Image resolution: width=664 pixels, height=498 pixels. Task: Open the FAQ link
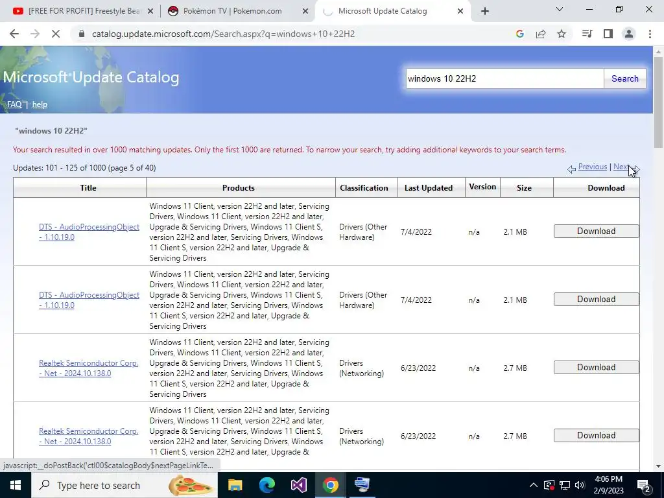coord(14,104)
